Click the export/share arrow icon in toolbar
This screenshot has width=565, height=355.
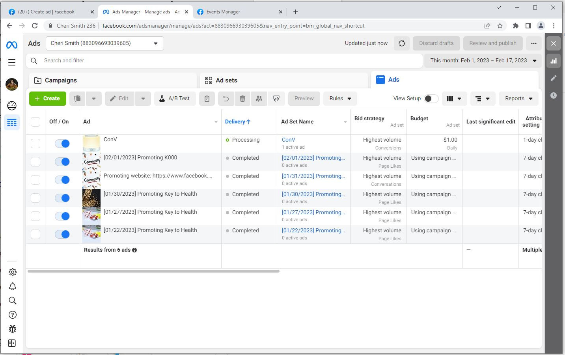276,99
